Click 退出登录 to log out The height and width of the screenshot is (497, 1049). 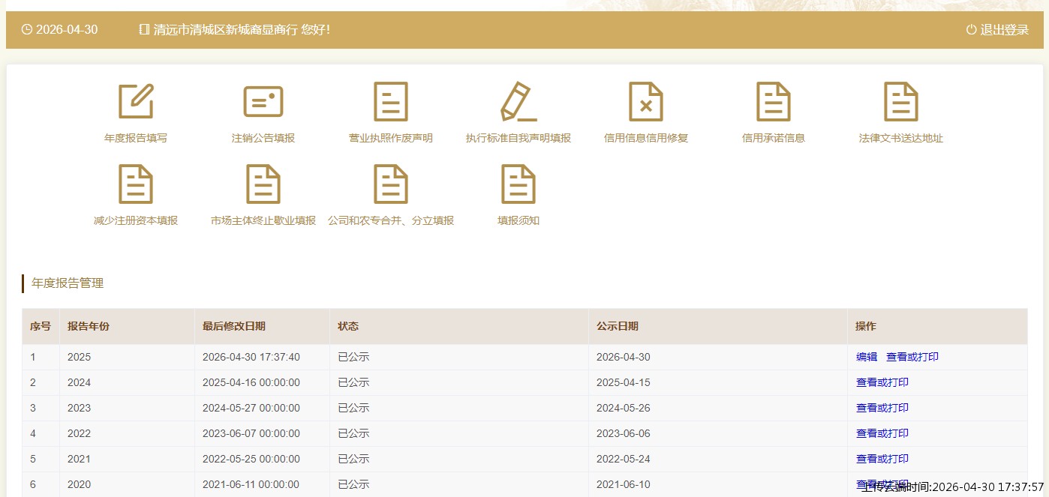point(997,30)
